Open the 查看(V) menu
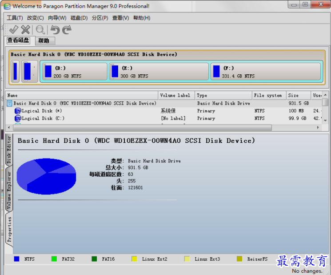The height and width of the screenshot is (275, 331). (x=120, y=18)
